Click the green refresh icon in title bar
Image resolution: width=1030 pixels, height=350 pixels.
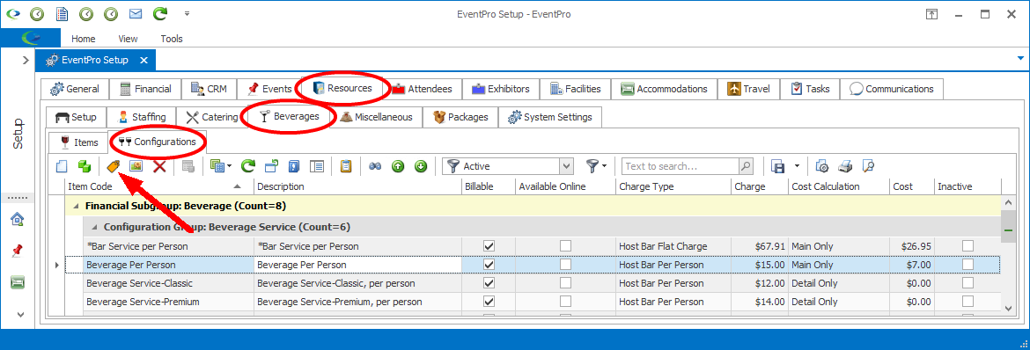tap(159, 13)
